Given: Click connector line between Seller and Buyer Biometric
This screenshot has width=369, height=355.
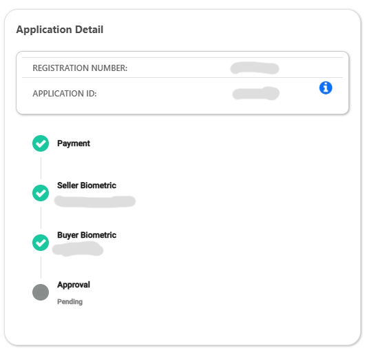Looking at the screenshot, I should click(41, 218).
